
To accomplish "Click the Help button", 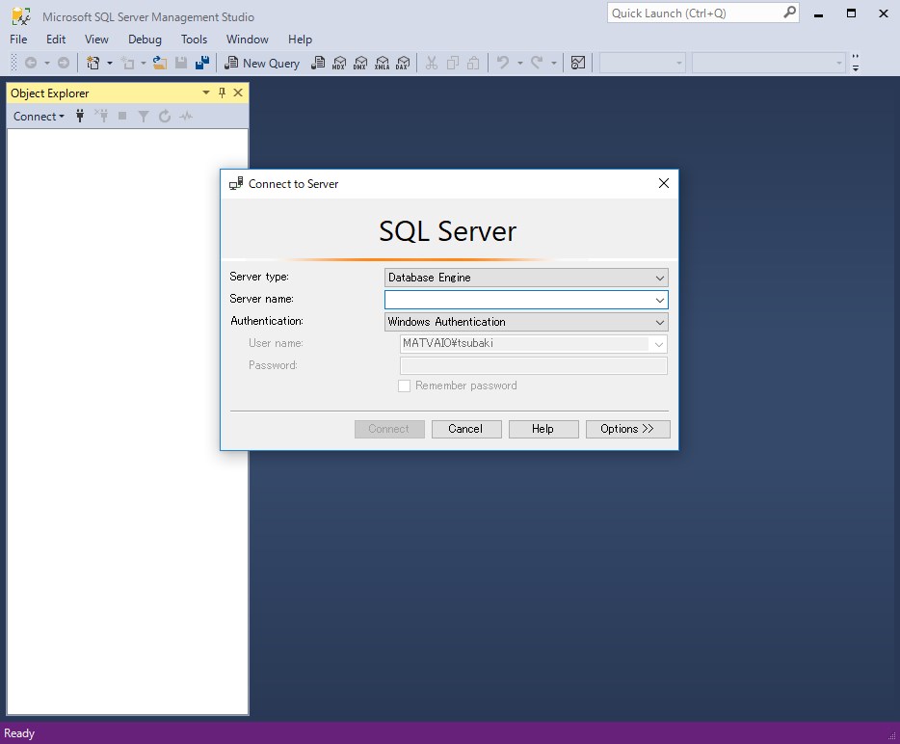I will 543,429.
